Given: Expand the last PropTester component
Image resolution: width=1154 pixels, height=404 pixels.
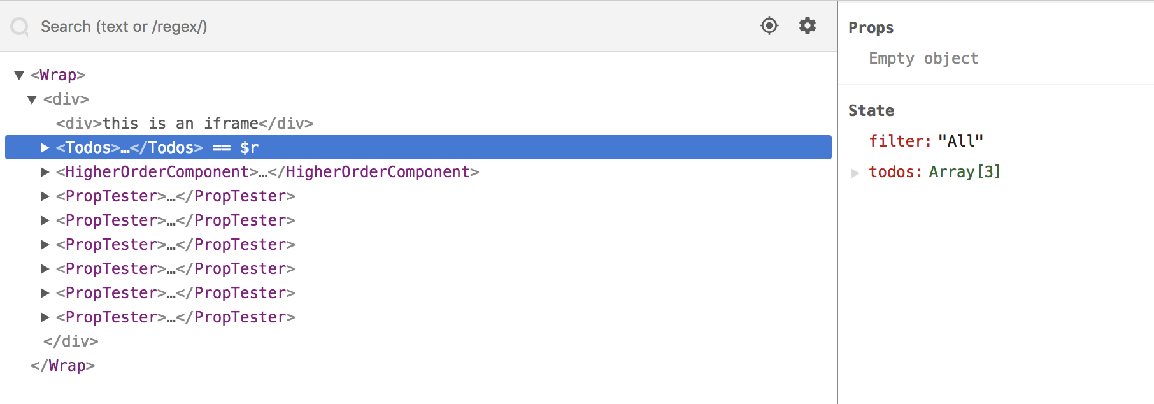Looking at the screenshot, I should click(x=45, y=317).
